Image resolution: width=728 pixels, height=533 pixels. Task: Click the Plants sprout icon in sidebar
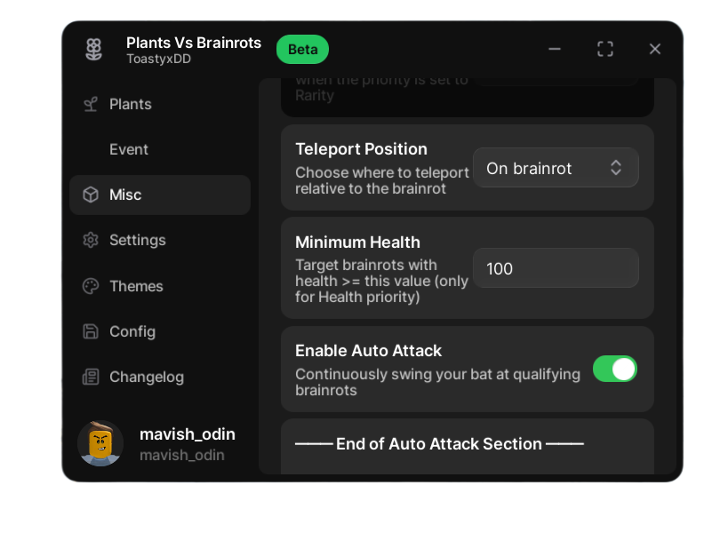coord(91,104)
